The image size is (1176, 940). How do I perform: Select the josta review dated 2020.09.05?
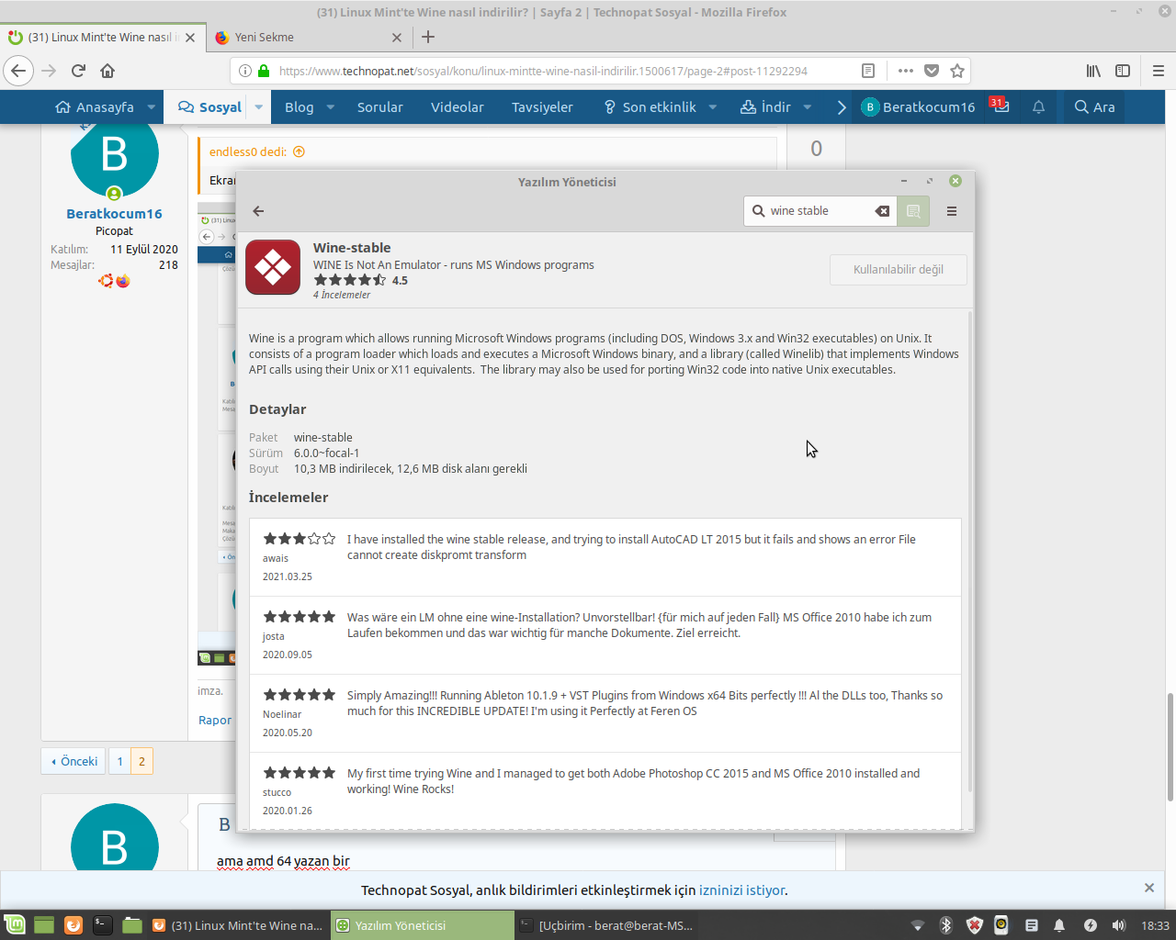coord(607,635)
